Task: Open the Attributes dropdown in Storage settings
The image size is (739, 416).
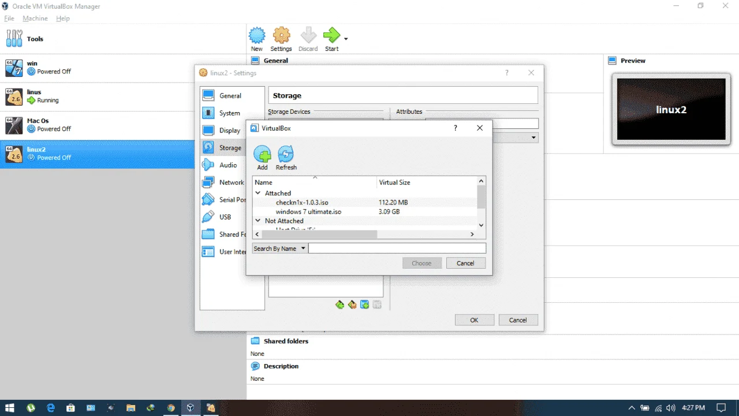Action: [534, 138]
